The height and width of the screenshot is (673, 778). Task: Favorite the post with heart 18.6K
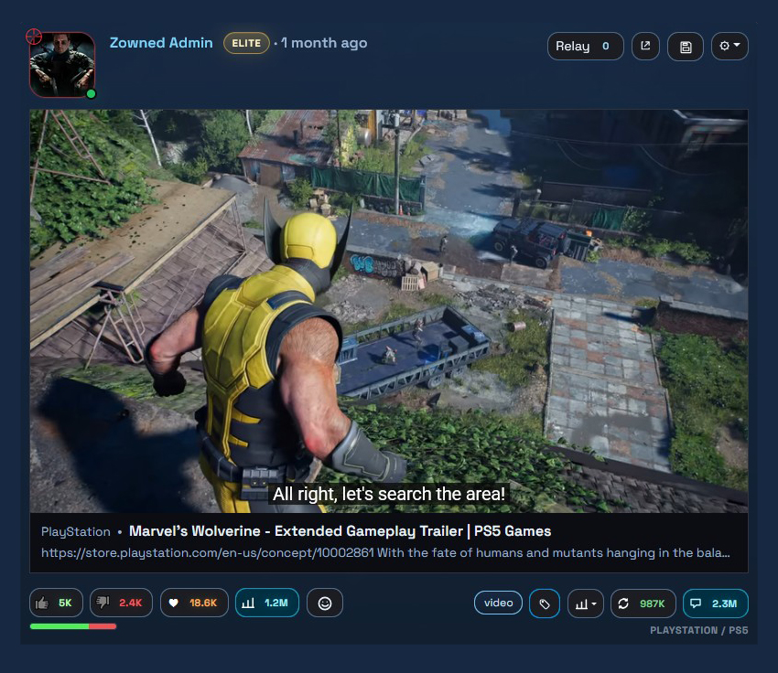(x=194, y=603)
